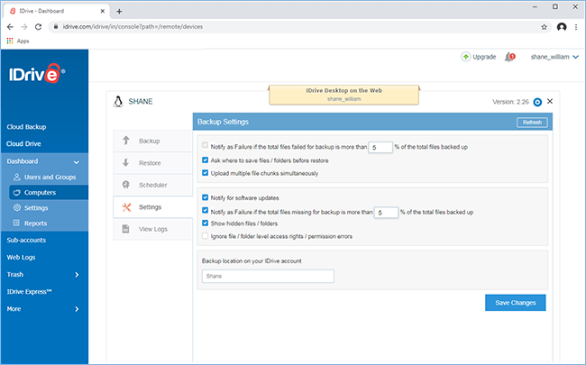Open the shane_william account dropdown
This screenshot has height=365, width=586.
pos(554,57)
